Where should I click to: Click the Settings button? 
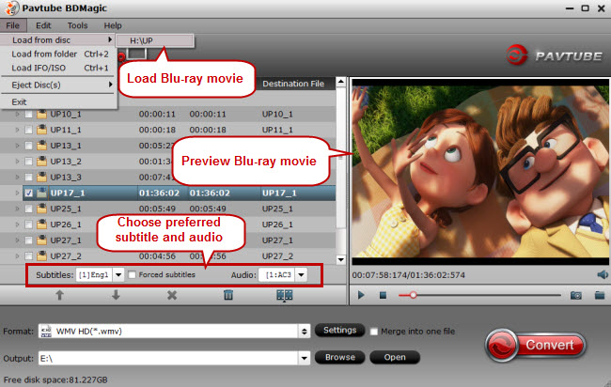(339, 330)
